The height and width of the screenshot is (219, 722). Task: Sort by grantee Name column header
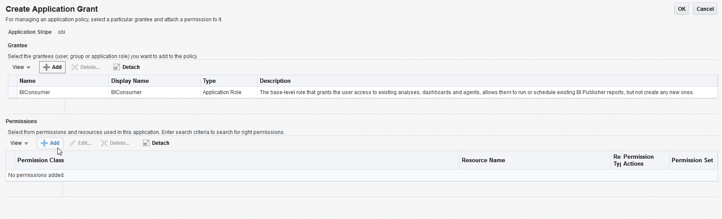click(27, 81)
